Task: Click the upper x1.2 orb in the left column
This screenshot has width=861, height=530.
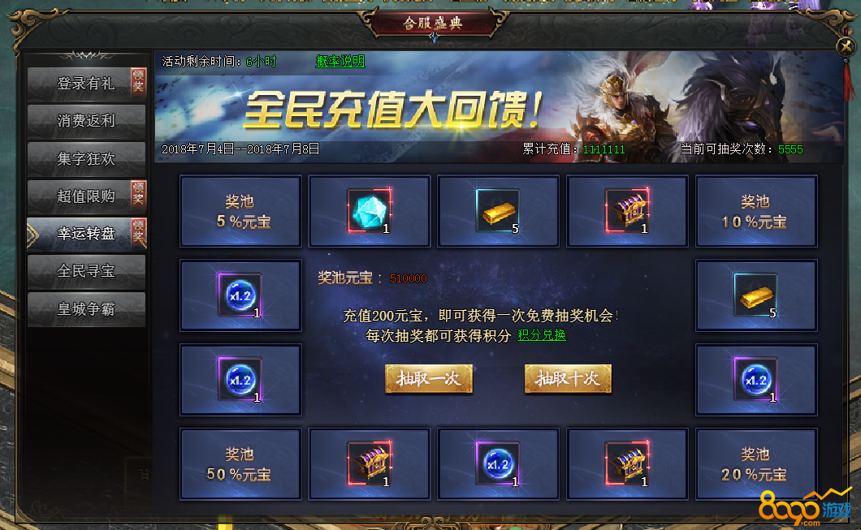Action: tap(240, 295)
